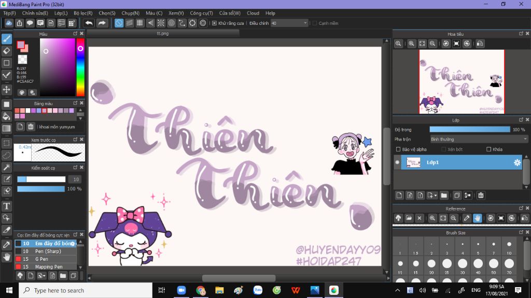The height and width of the screenshot is (298, 531).
Task: Open the Lớp(L) menu
Action: (61, 13)
